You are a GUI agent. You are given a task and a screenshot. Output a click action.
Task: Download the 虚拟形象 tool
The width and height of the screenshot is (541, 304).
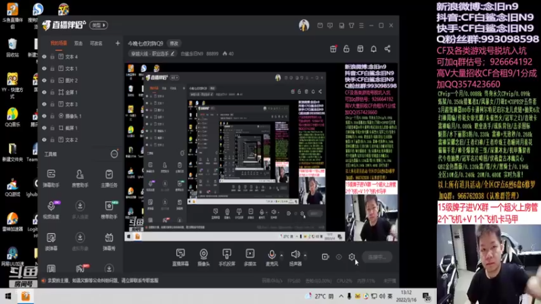coord(80,241)
